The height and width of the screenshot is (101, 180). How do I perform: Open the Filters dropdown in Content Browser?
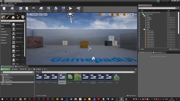click(x=38, y=72)
